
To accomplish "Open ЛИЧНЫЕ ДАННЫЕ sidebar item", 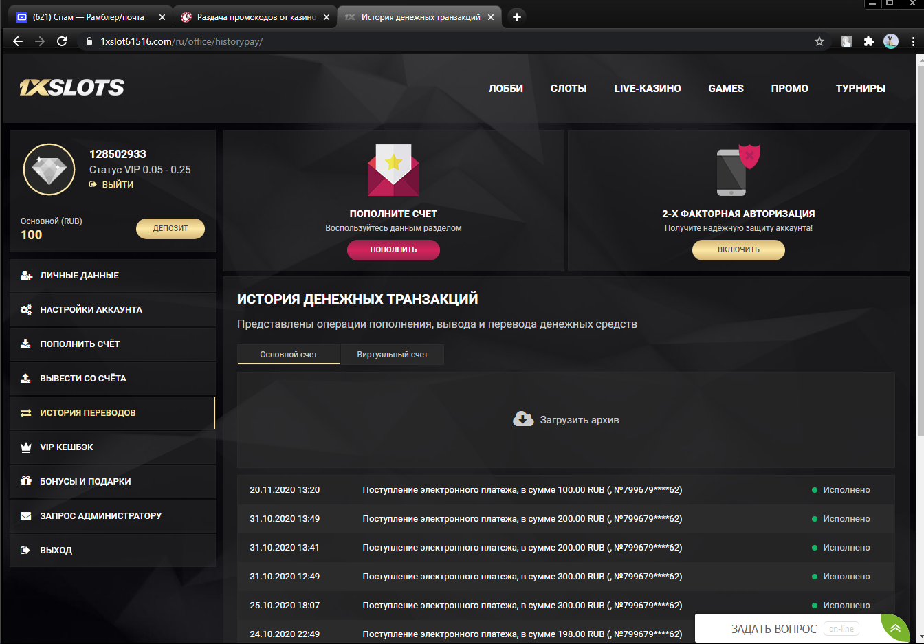I will point(113,276).
